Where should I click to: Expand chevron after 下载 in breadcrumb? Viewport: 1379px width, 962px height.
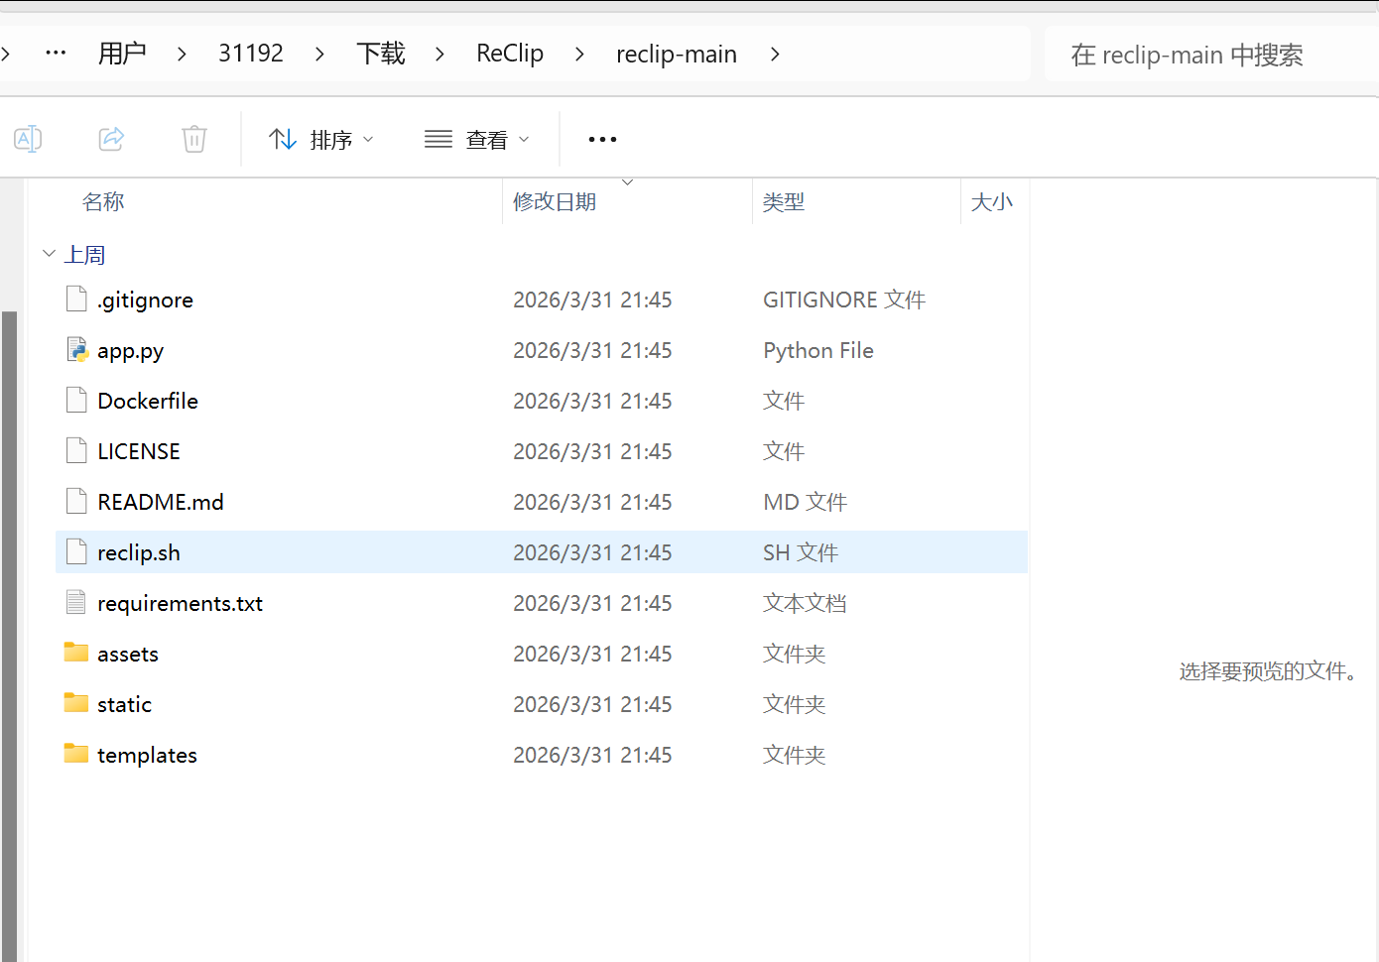[439, 54]
